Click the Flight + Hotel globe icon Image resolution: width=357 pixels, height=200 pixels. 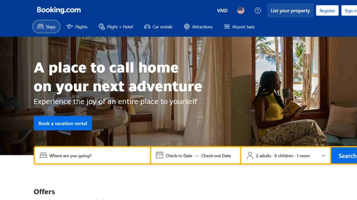tap(101, 26)
